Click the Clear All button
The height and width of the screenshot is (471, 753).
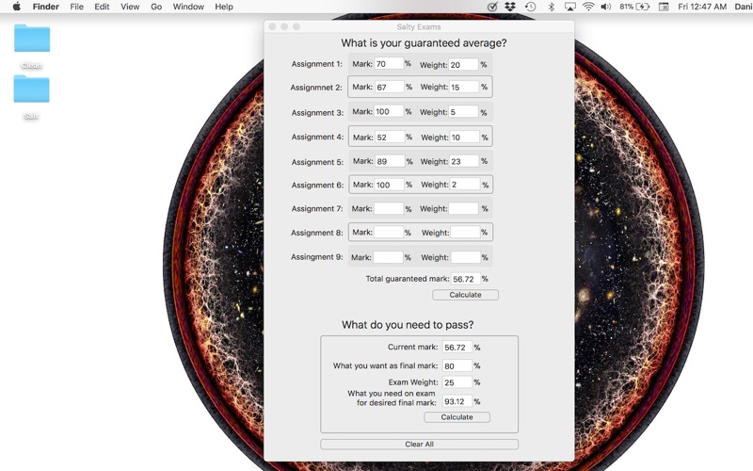(x=419, y=444)
